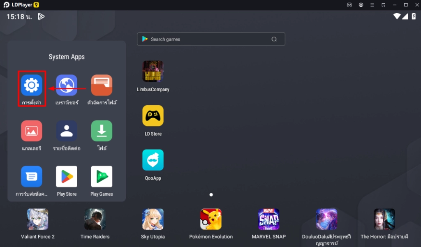This screenshot has width=421, height=247.
Task: Click the Google Play logo in search bar
Action: pyautogui.click(x=145, y=39)
